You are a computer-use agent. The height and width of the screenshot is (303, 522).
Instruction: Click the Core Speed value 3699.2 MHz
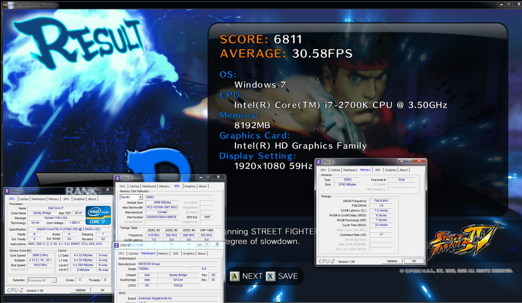(40, 255)
